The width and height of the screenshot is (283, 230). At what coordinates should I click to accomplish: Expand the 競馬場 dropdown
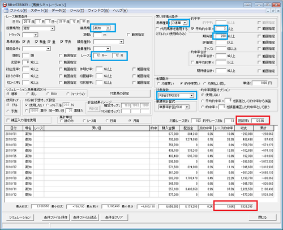pos(108,28)
